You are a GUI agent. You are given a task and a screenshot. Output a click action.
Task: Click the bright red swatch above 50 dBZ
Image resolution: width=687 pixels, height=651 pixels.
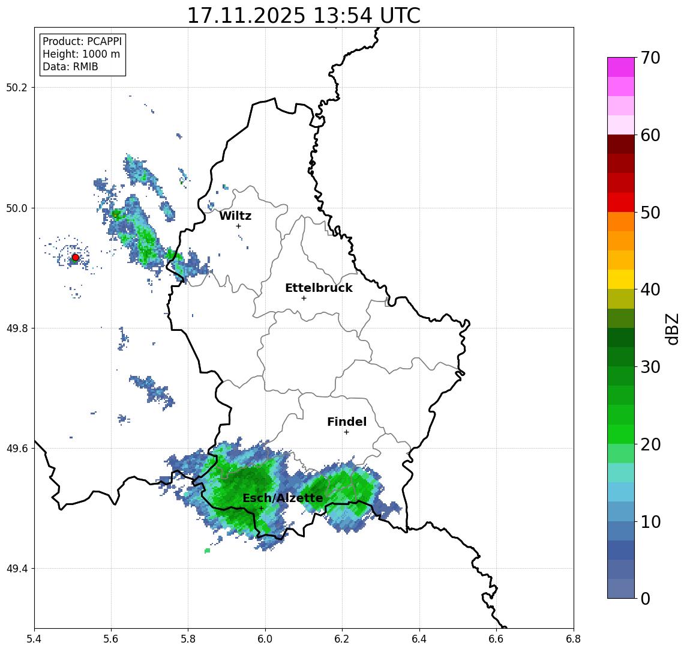621,202
